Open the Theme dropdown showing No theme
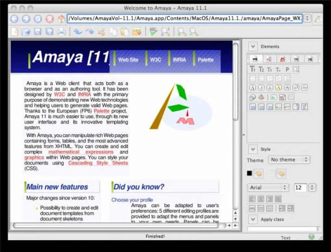The image size is (331, 252). pyautogui.click(x=289, y=160)
